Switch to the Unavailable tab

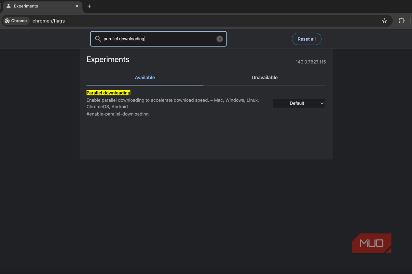265,78
